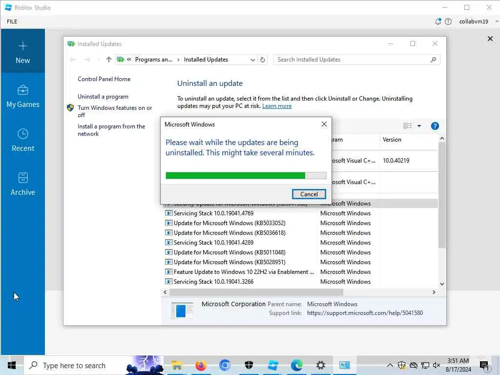This screenshot has height=375, width=500.
Task: Open Turn Windows features on or off
Action: 114,111
